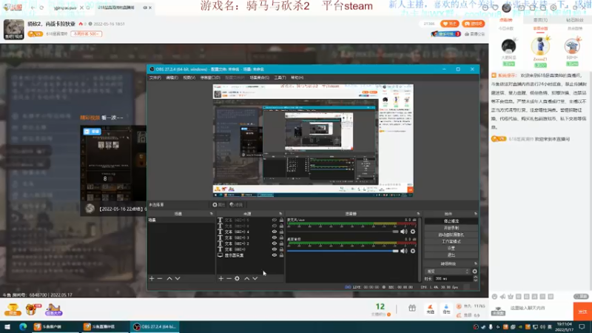Click the chat message input field
Screen dimensions: 592x333
[x=540, y=309]
